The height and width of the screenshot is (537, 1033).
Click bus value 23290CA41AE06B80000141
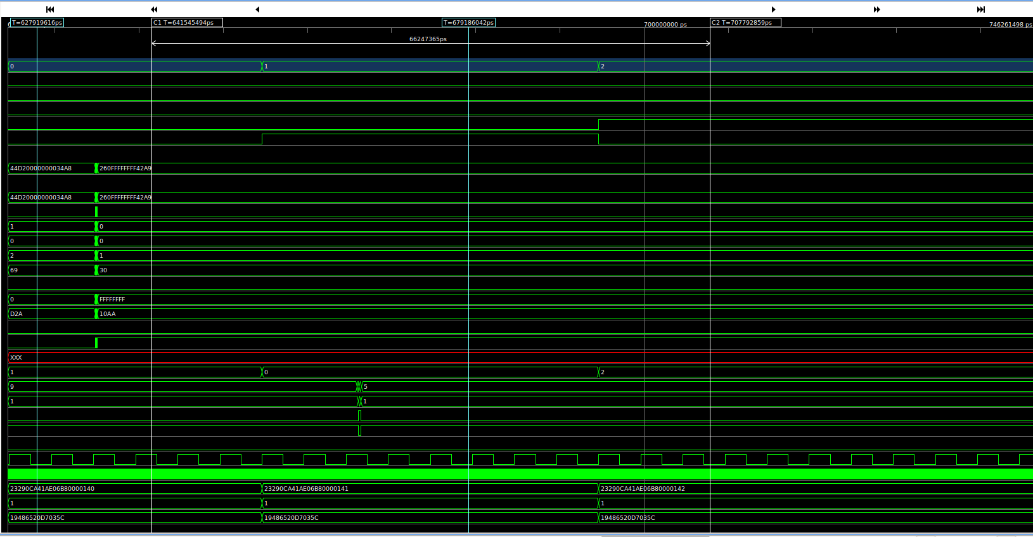pos(306,489)
